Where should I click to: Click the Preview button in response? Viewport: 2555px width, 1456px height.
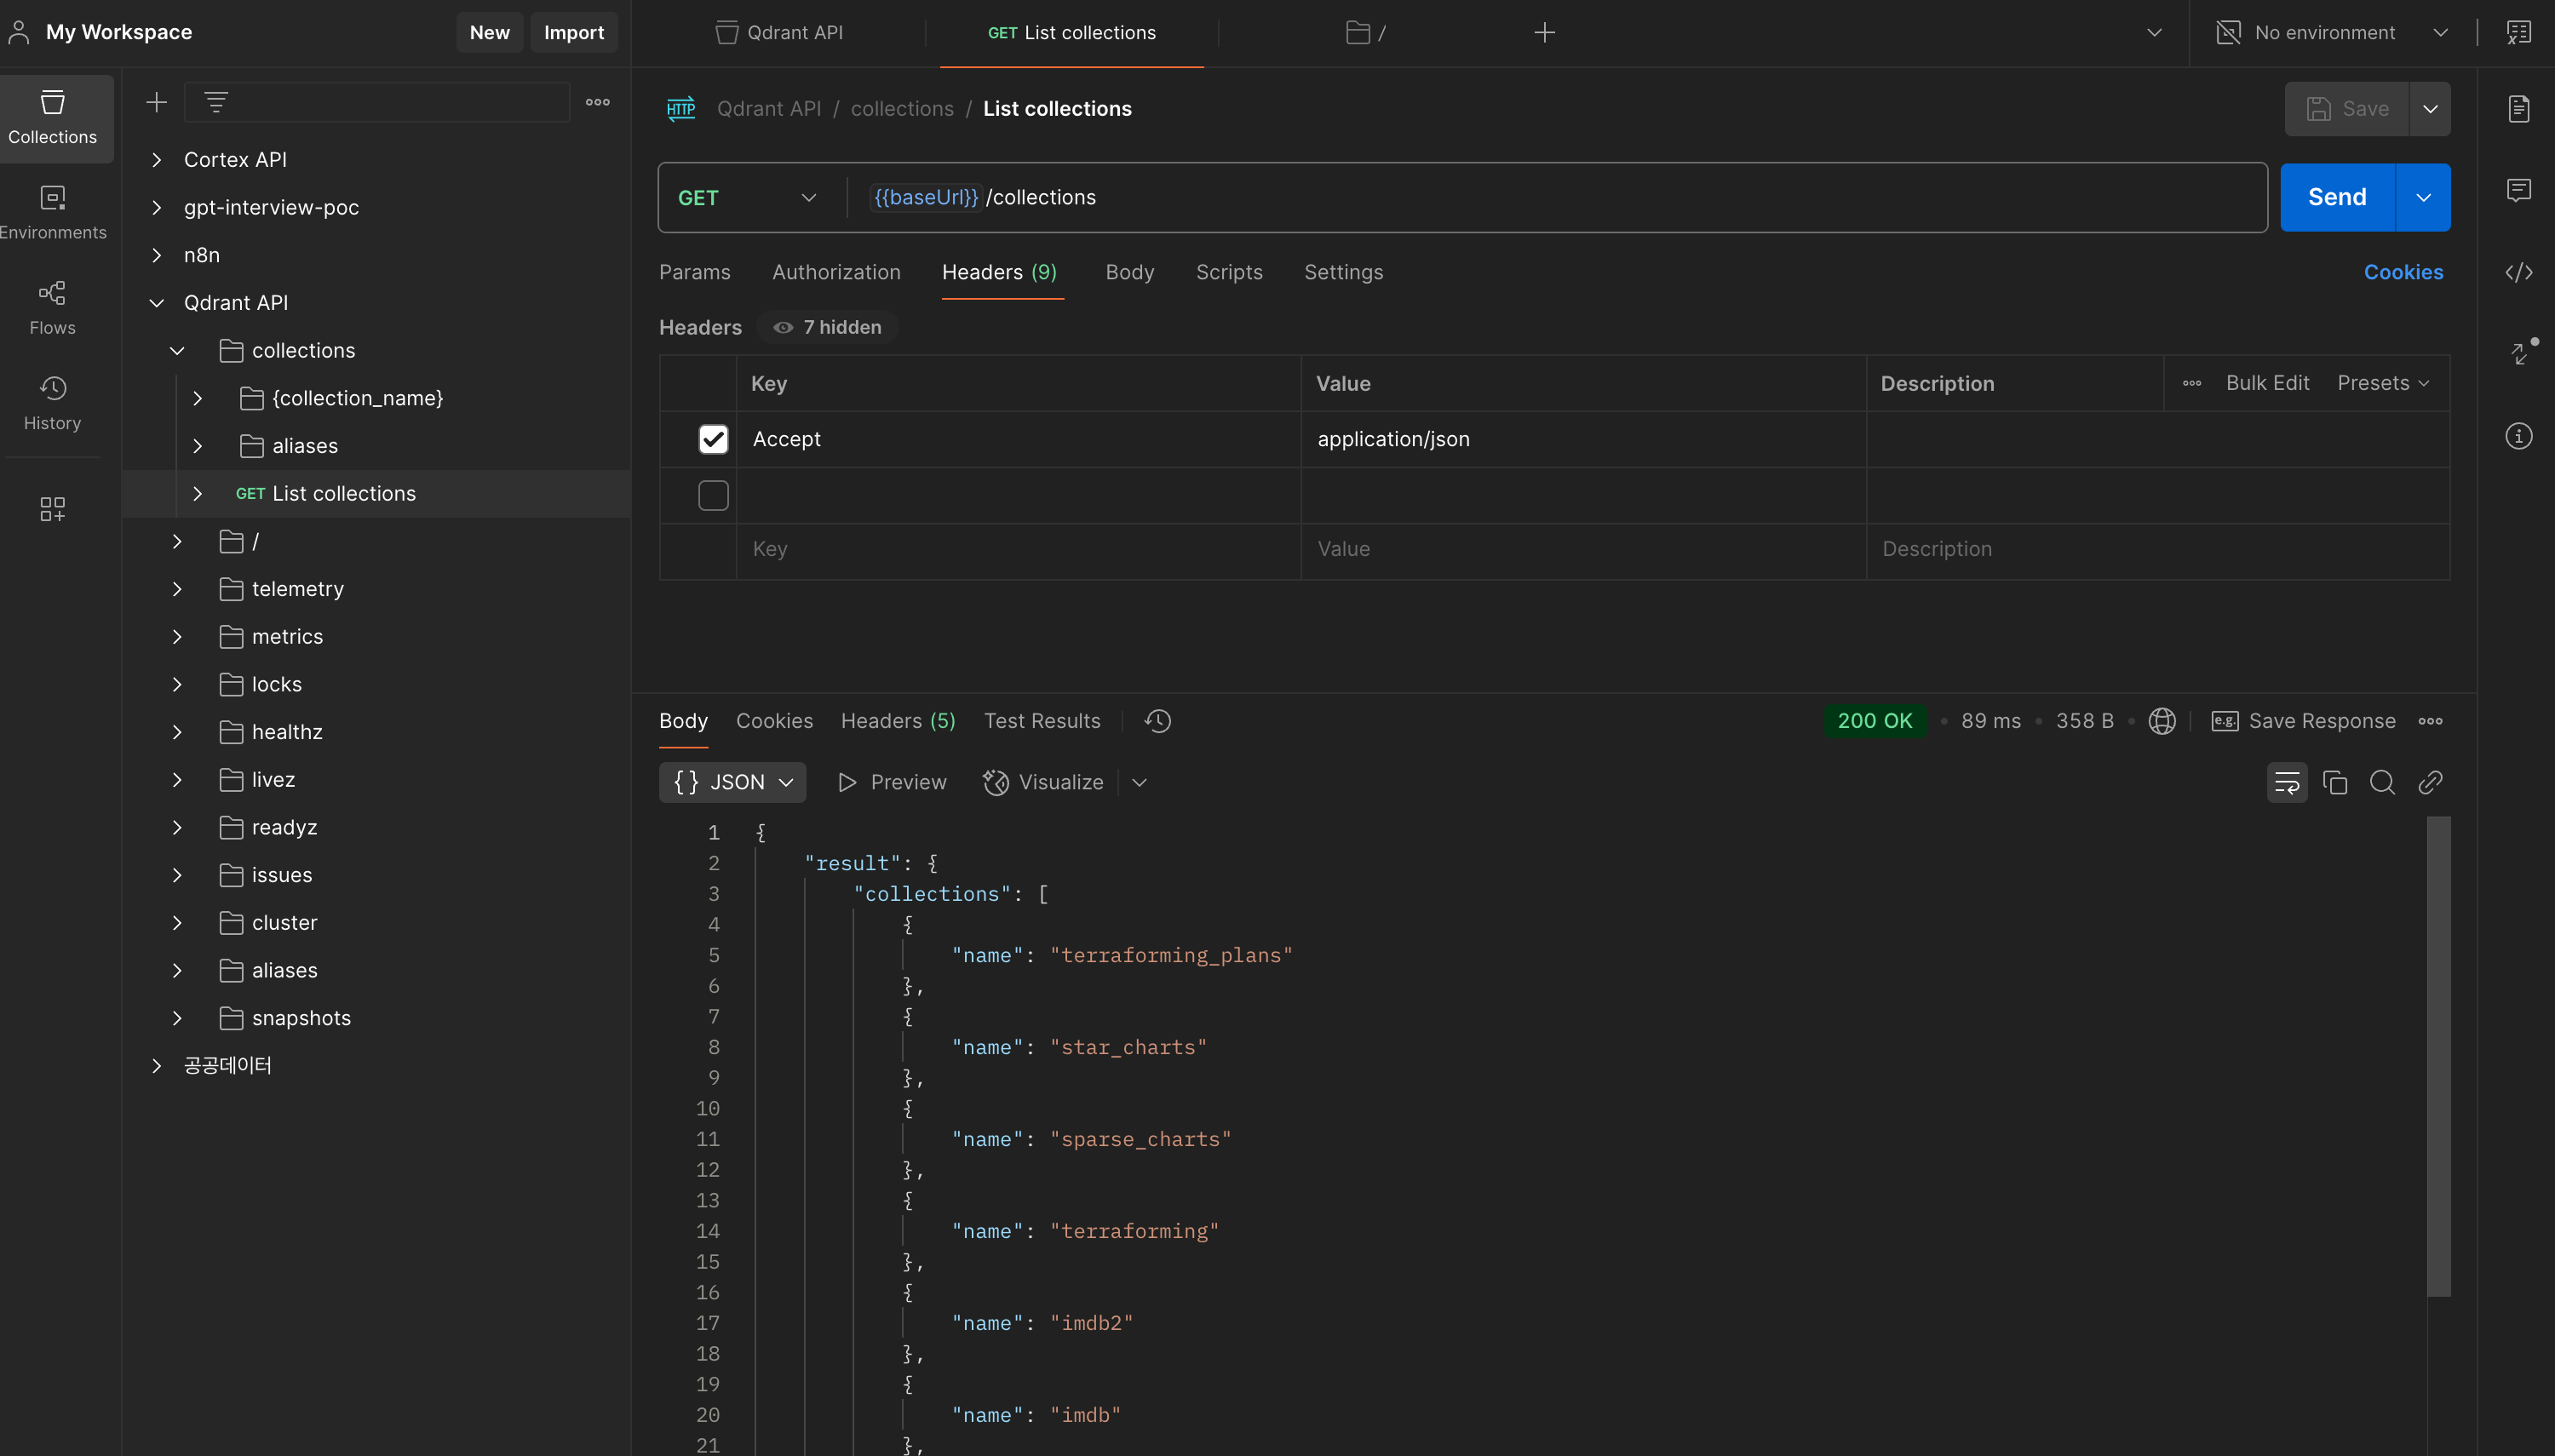[892, 783]
